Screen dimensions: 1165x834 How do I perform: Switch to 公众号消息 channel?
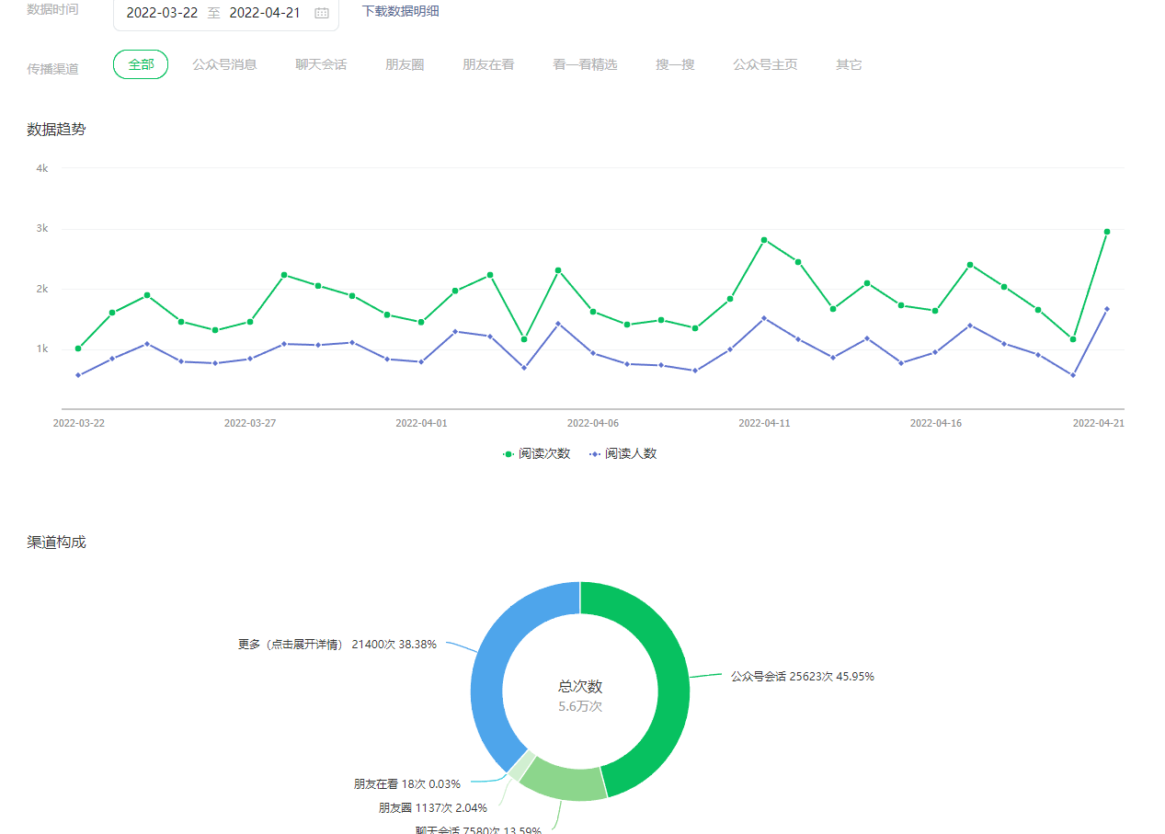[224, 64]
